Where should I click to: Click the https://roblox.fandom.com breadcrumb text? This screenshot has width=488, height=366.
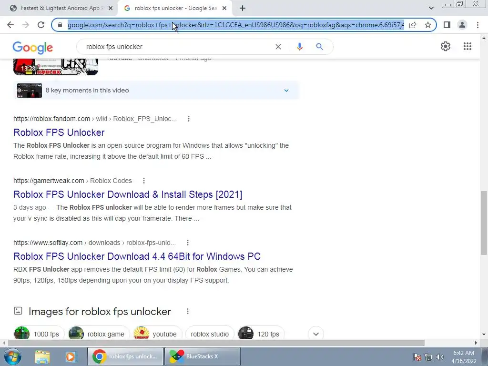51,119
